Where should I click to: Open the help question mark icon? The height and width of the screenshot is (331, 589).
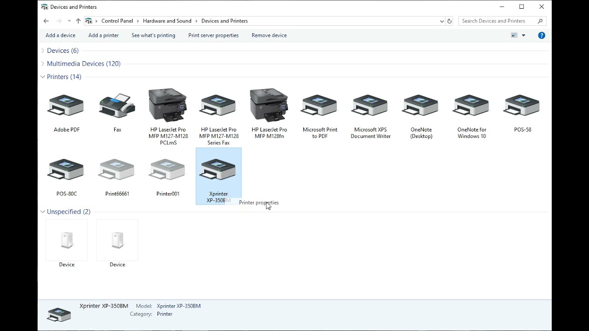coord(542,35)
